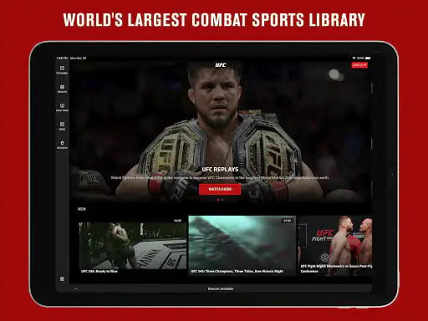Screen dimensions: 428x321
Task: Click Three Champions, Three Titles caption text
Action: tap(237, 271)
